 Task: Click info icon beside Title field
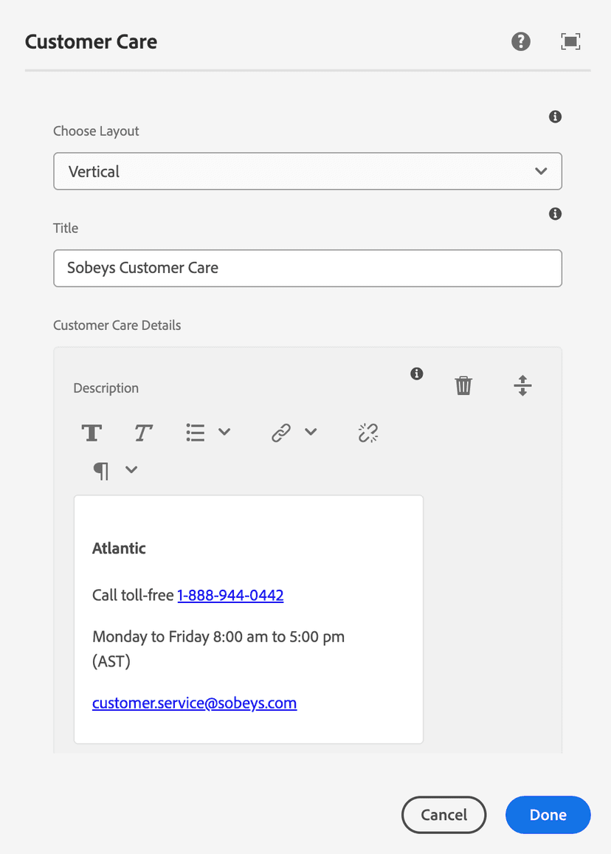coord(556,214)
